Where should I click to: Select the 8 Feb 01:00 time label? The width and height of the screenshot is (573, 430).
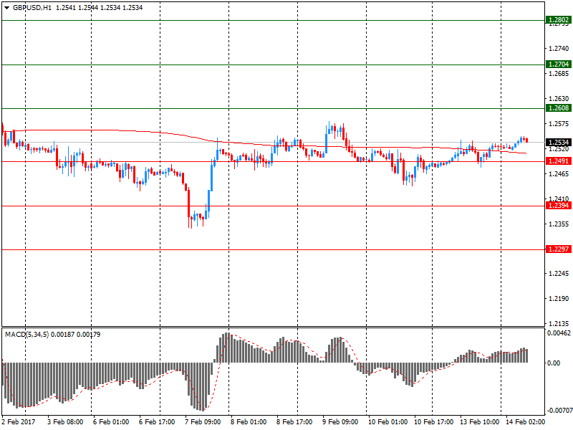click(x=249, y=422)
